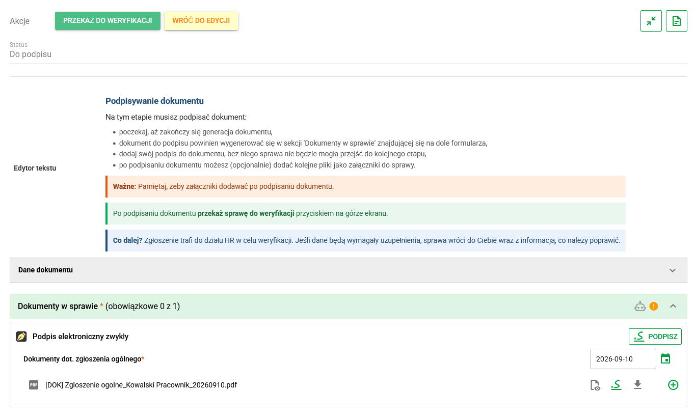Click the Podpisywanie dokumentu heading
Image resolution: width=695 pixels, height=419 pixels.
pyautogui.click(x=154, y=101)
